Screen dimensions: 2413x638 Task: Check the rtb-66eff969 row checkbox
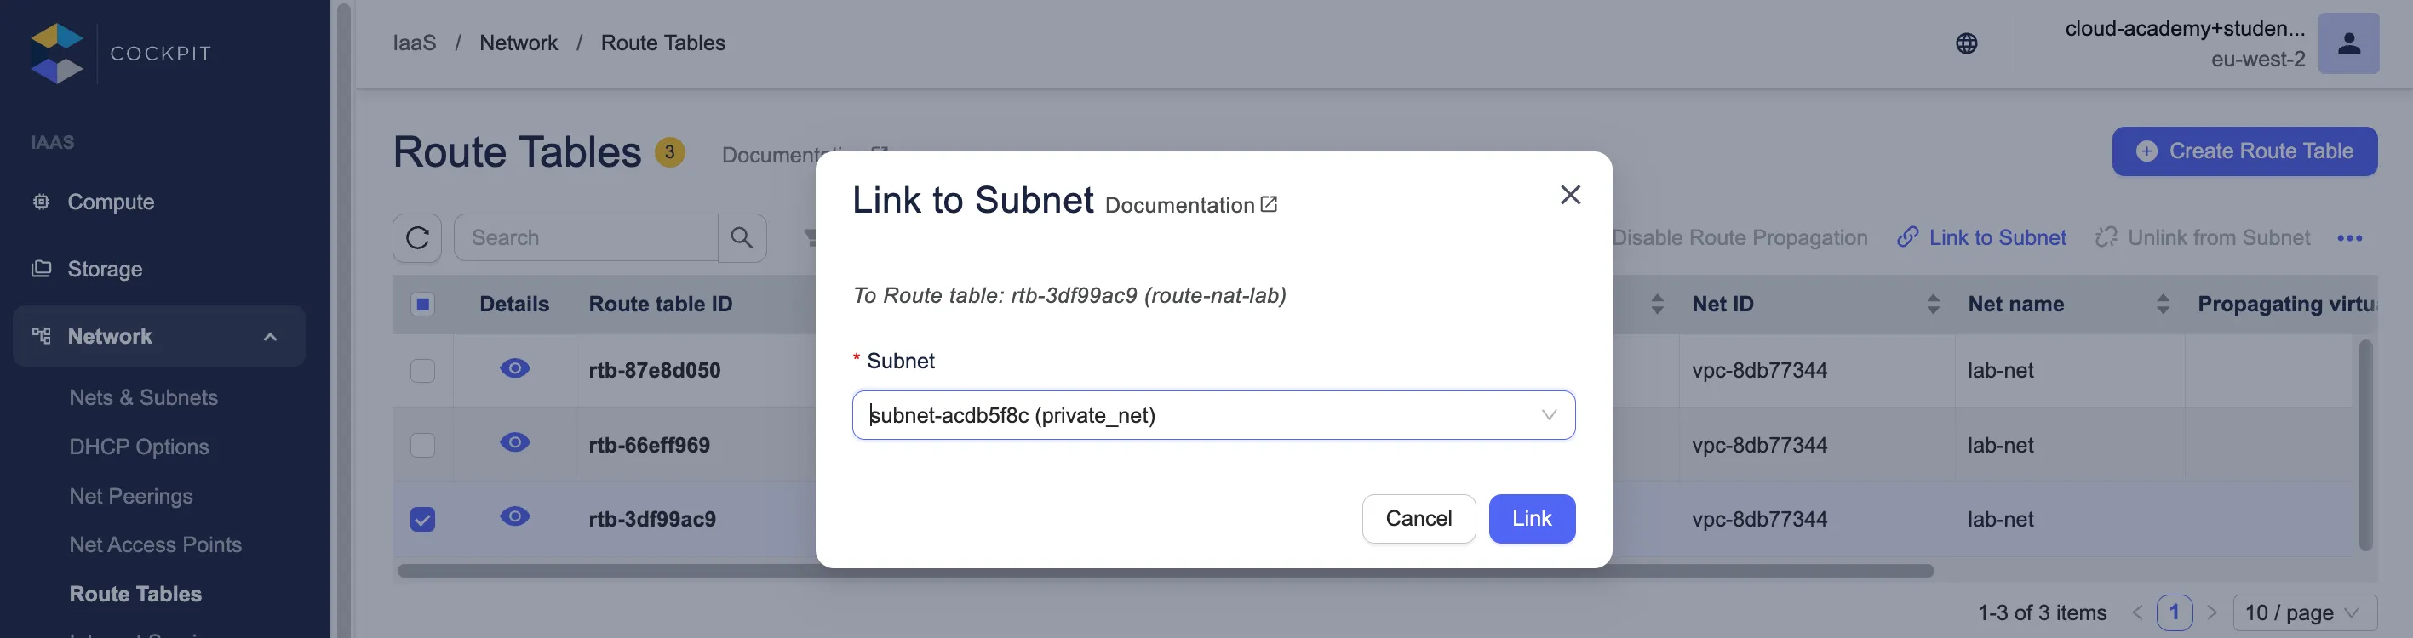click(x=422, y=444)
